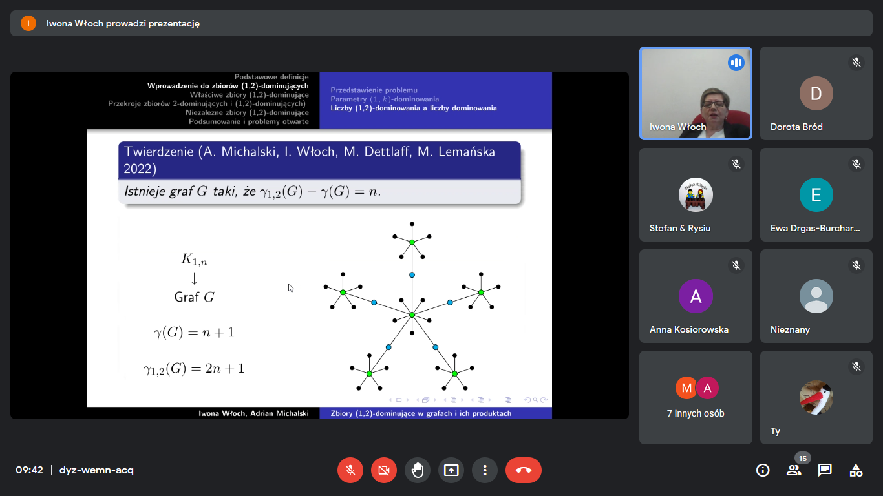
Task: Open the three-dot more options menu
Action: tap(485, 470)
